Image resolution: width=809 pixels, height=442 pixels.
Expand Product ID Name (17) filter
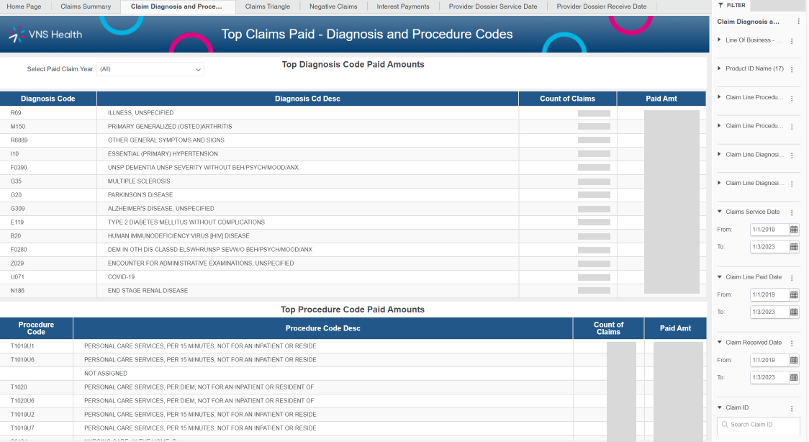[x=719, y=68]
